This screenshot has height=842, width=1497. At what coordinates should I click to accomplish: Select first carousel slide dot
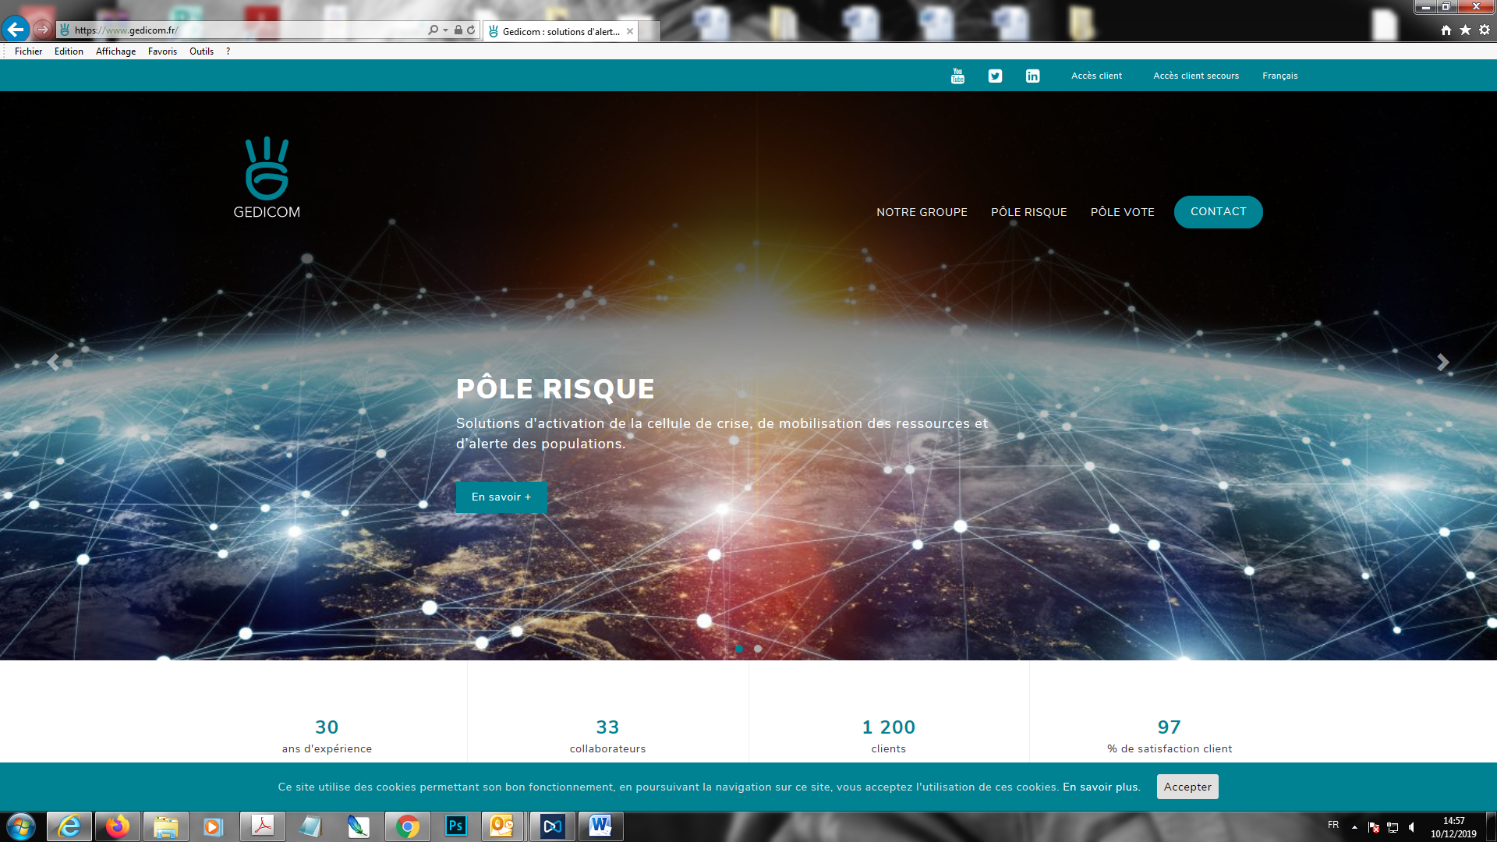click(x=739, y=649)
